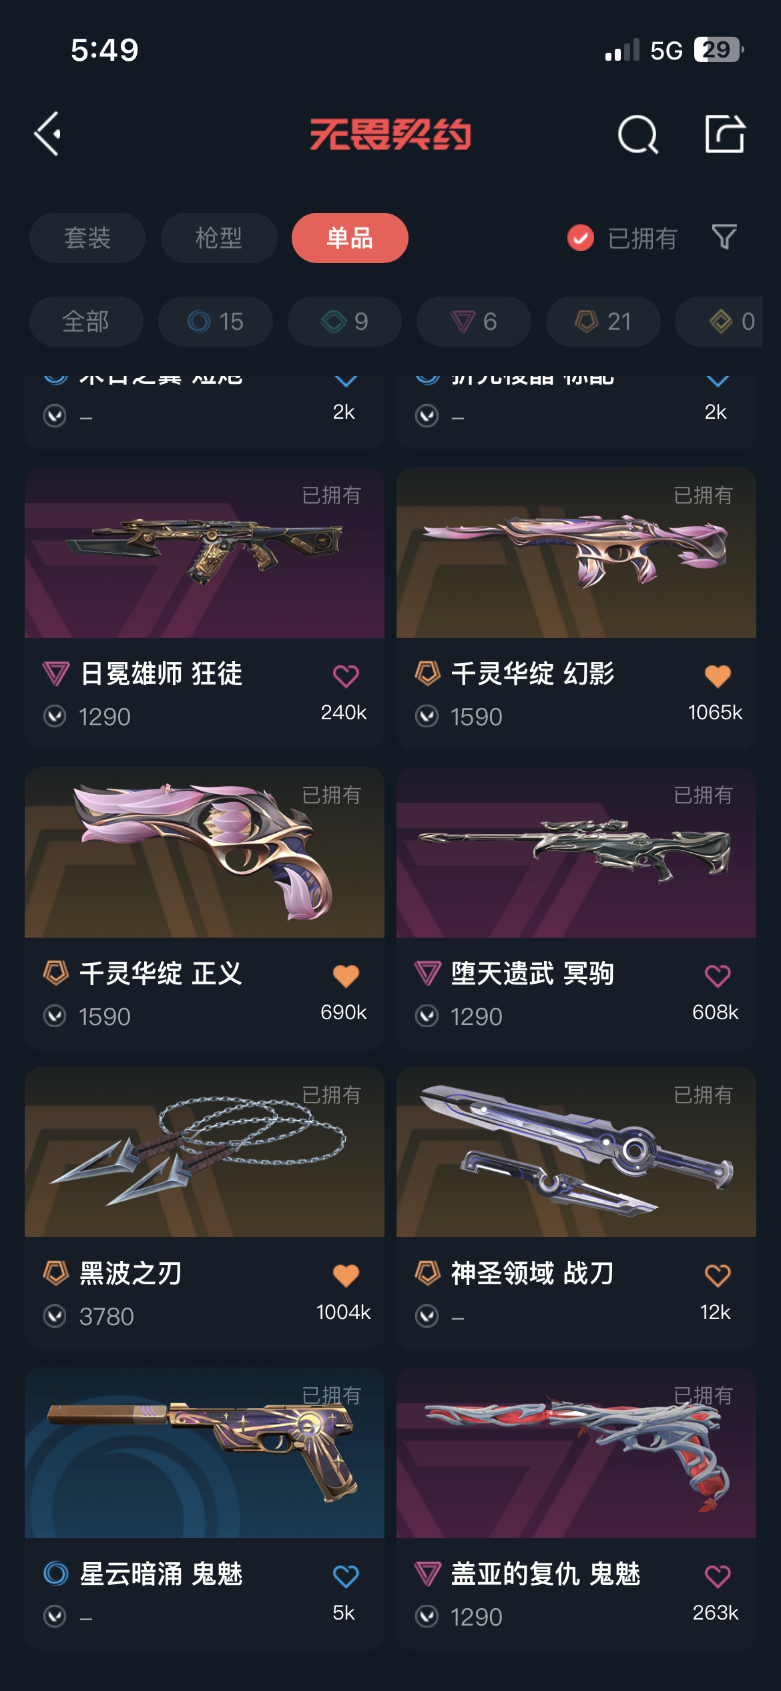Filter by orange pentagon tier 21

coord(603,321)
